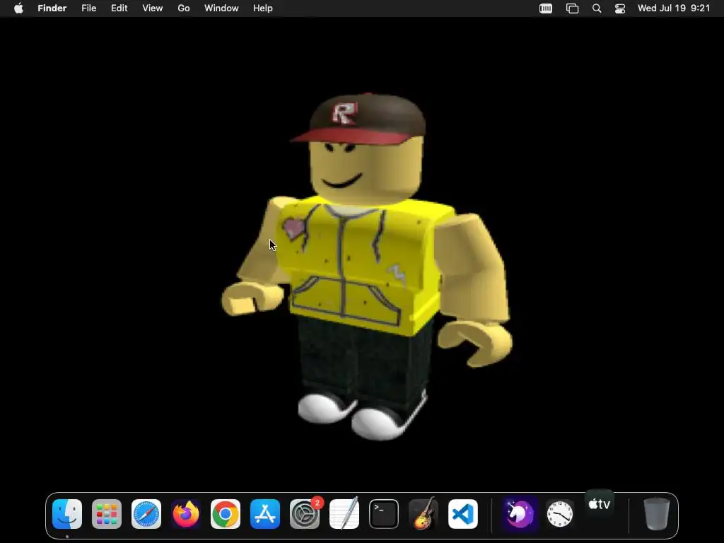Image resolution: width=724 pixels, height=543 pixels.
Task: Open the Go menu
Action: coord(184,8)
